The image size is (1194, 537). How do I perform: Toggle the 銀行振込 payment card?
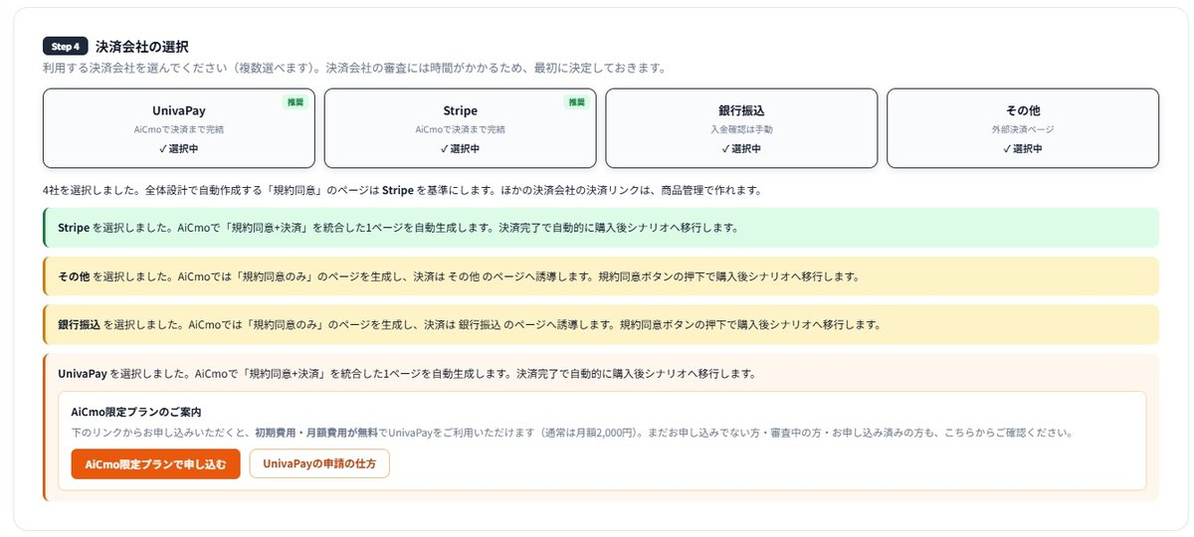coord(741,128)
